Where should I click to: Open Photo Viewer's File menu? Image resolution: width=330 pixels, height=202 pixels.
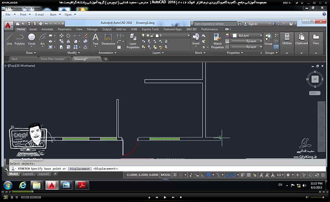click(x=8, y=14)
